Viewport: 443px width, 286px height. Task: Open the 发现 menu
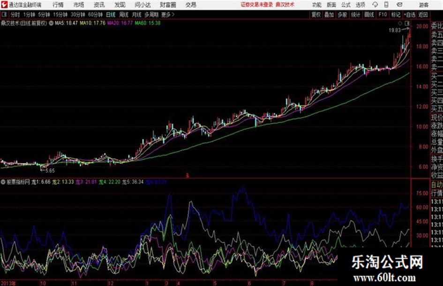pos(120,5)
